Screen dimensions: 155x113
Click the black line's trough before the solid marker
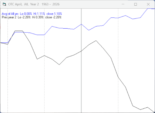click(x=59, y=65)
